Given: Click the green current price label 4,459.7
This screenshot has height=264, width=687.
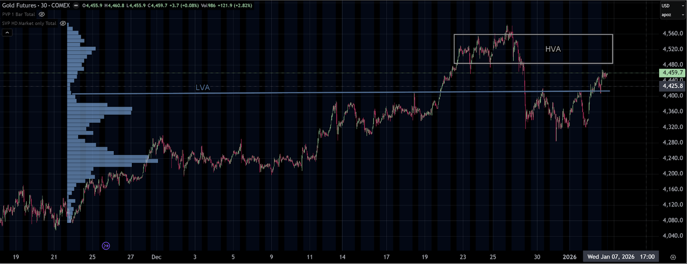Looking at the screenshot, I should click(x=672, y=73).
